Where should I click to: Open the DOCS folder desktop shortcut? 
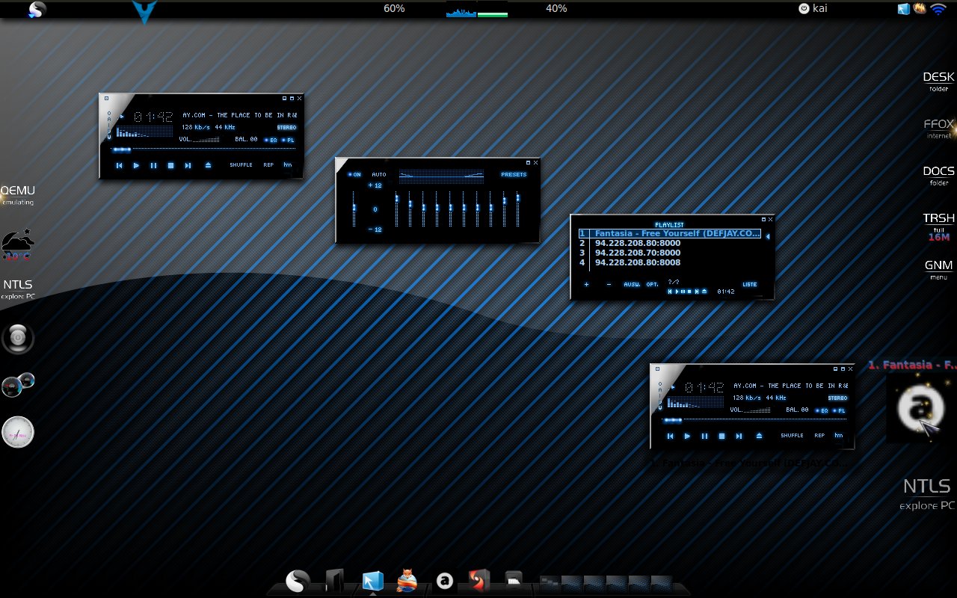coord(938,175)
